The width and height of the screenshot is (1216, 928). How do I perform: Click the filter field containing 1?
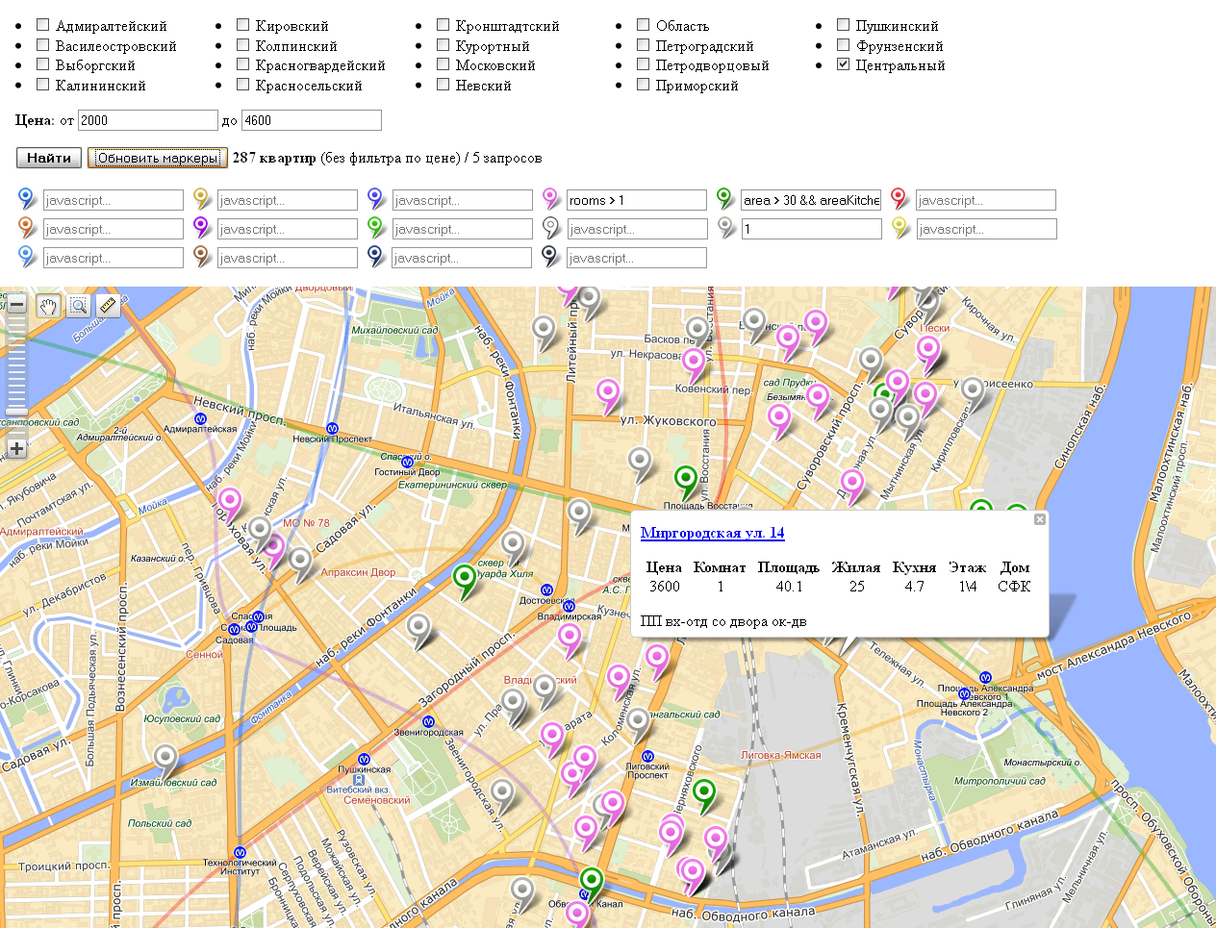click(x=811, y=229)
